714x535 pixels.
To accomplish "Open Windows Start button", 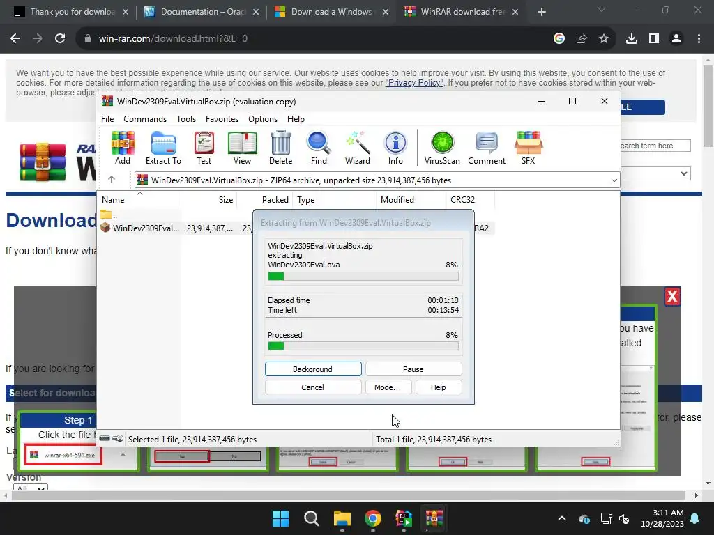I will 280,518.
